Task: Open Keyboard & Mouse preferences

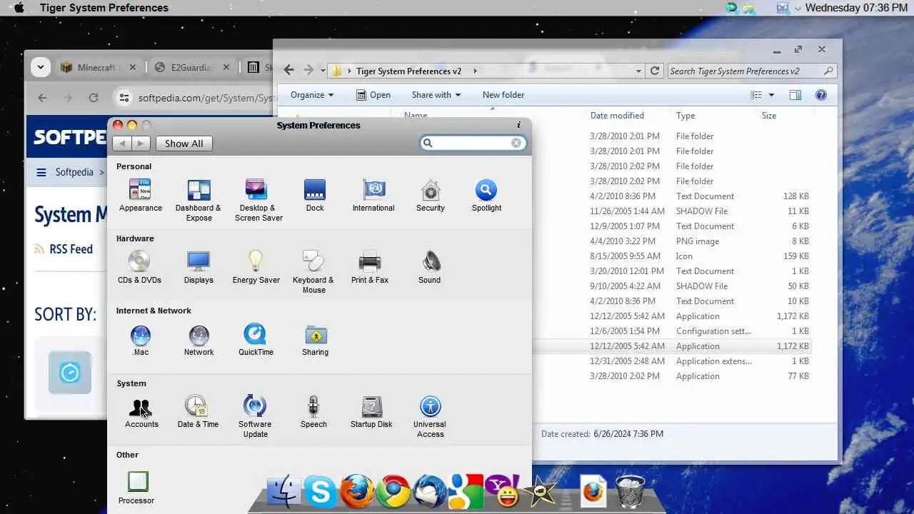Action: click(x=313, y=272)
